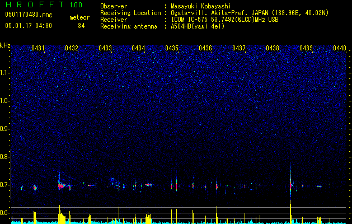Select the file name 0501170430.png
Image resolution: width=352 pixels, height=224 pixels.
click(29, 15)
